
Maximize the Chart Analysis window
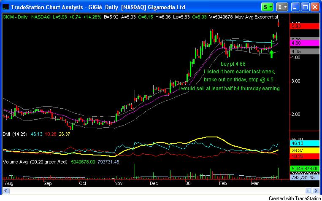(305, 7)
